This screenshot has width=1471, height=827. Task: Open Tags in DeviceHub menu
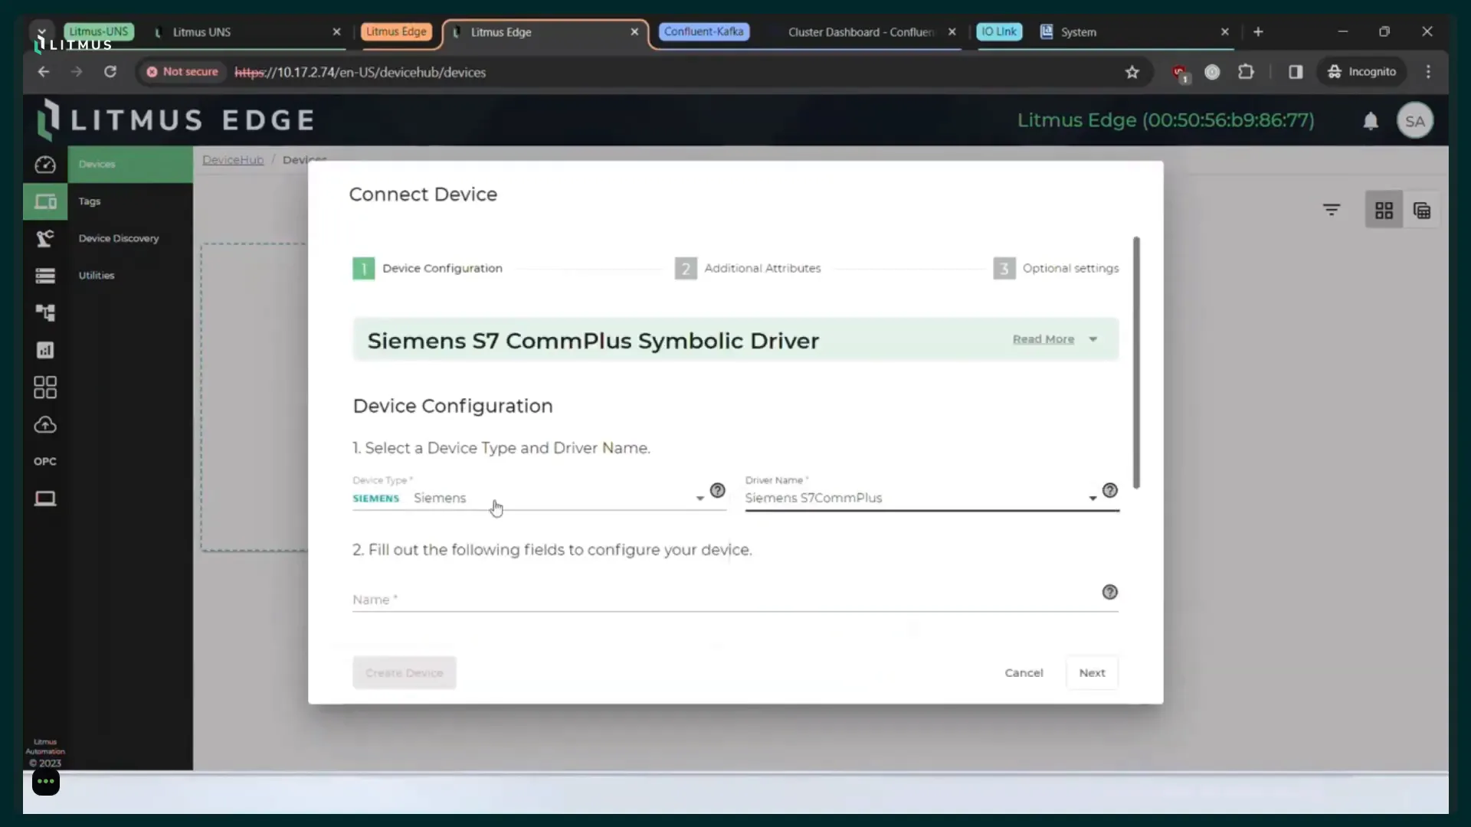pos(90,201)
